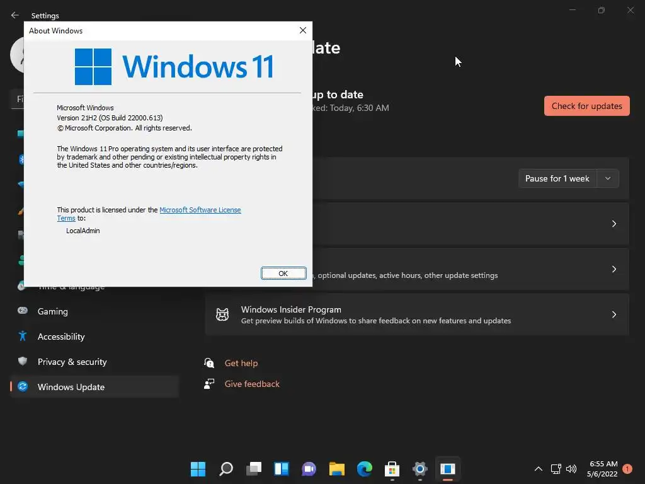The image size is (645, 484).
Task: Open the Start menu on taskbar
Action: point(198,469)
